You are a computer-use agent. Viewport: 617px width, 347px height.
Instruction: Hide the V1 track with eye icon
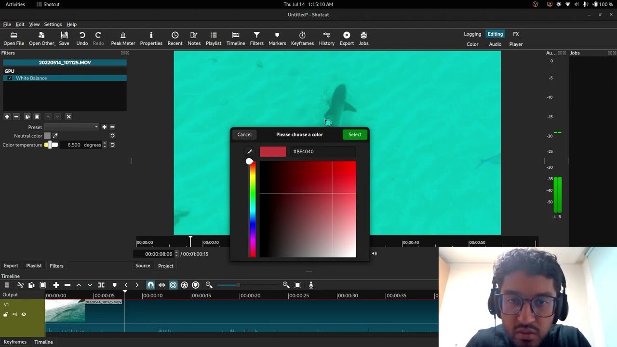click(24, 314)
